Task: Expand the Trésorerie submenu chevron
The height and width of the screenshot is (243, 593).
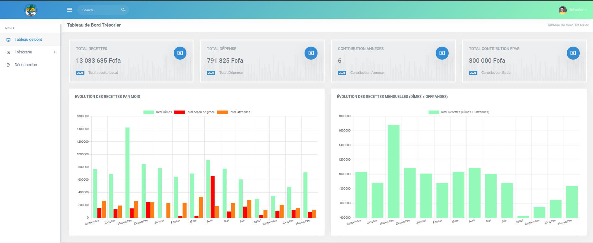Action: click(x=54, y=52)
